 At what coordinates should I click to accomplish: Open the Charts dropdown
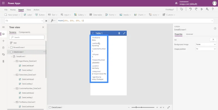coord(140,15)
